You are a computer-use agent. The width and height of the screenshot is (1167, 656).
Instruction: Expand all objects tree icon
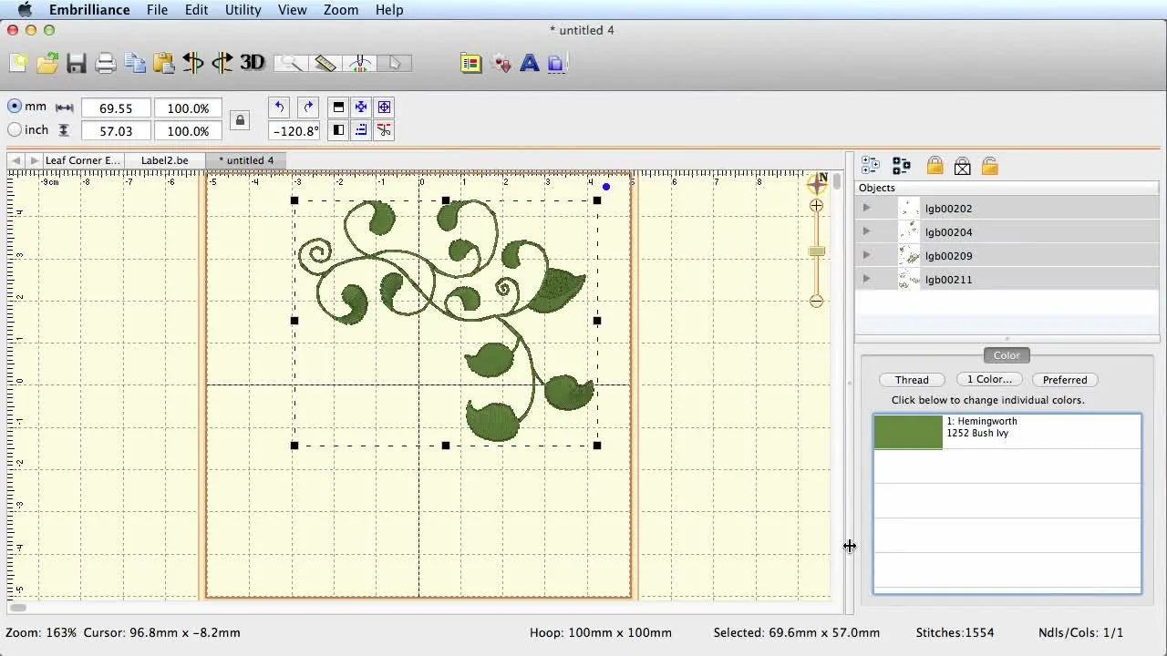[870, 166]
